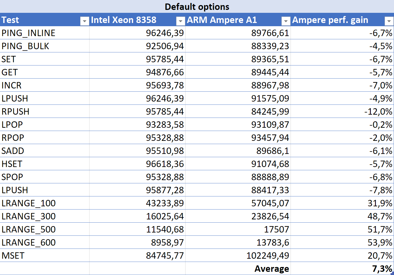The width and height of the screenshot is (394, 275).
Task: Select Ampere value 88888,89
Action: 238,177
